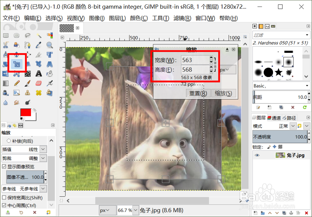
Task: Select the Ellipse Select tool
Action: tap(17, 36)
